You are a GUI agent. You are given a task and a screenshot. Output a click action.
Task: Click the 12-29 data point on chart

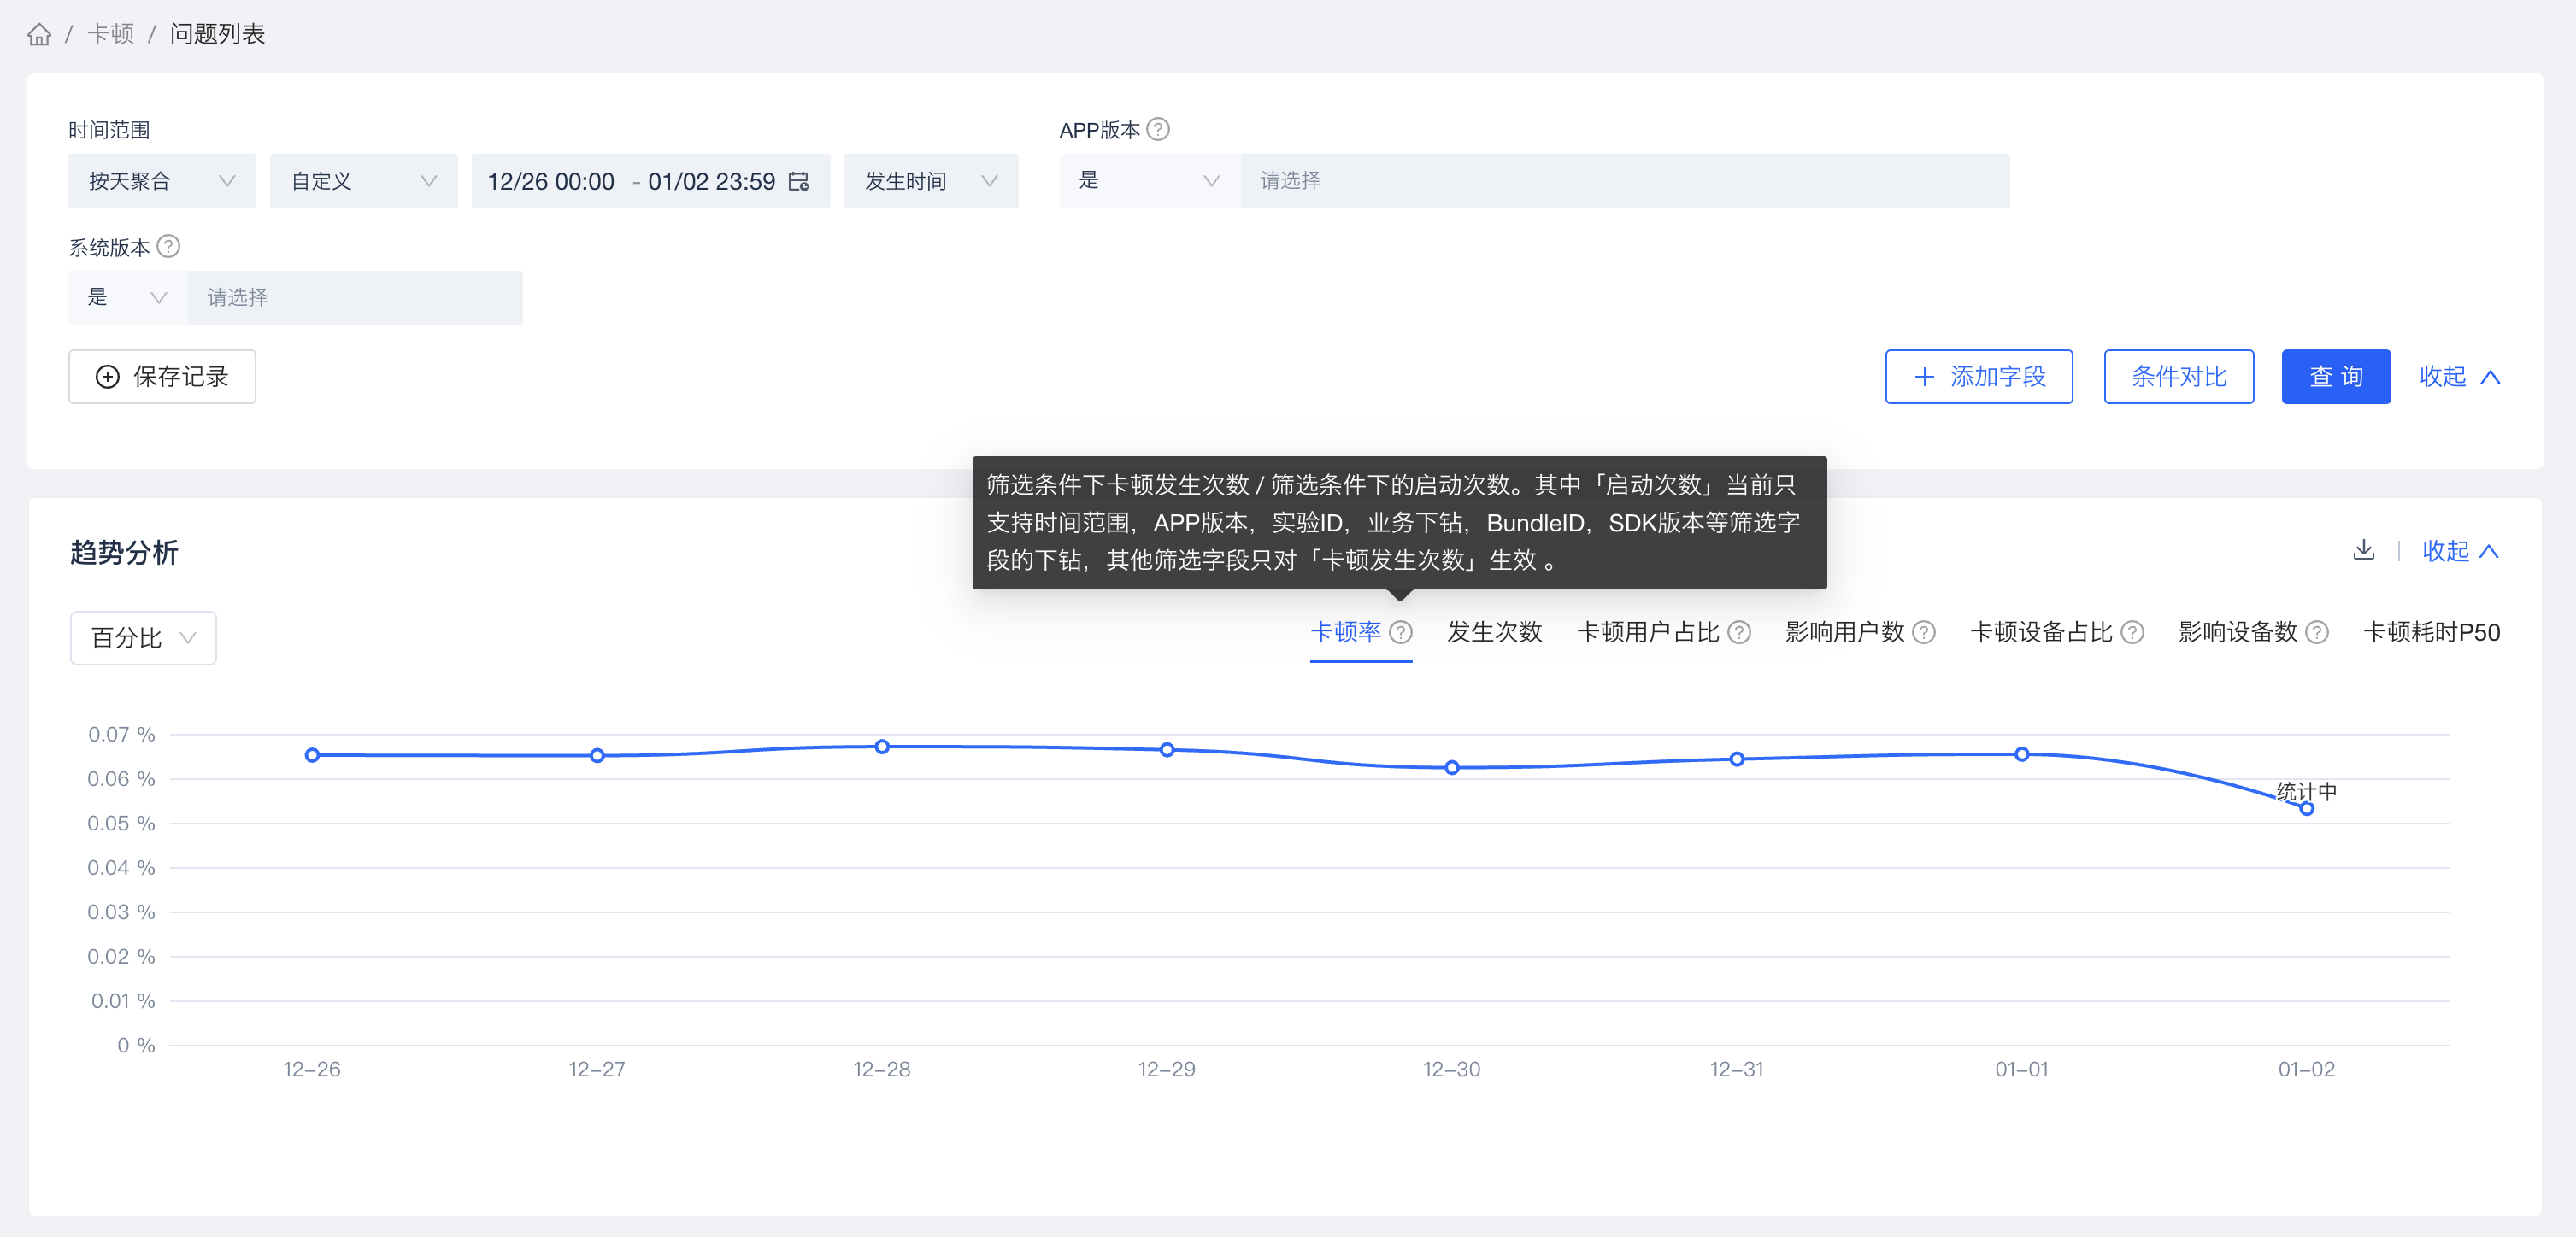(x=1167, y=749)
